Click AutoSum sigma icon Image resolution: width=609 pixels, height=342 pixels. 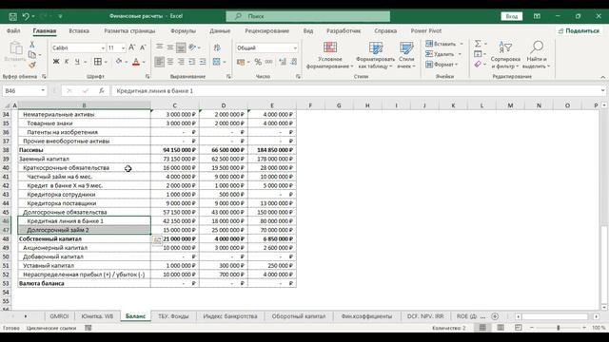(478, 44)
